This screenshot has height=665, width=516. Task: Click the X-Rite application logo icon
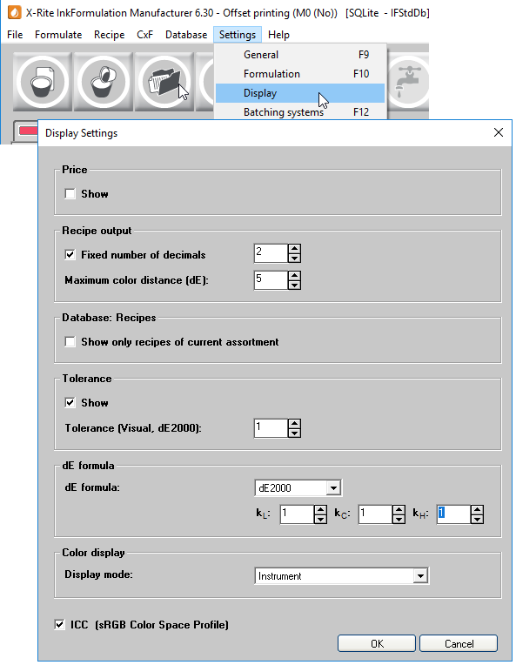(15, 13)
